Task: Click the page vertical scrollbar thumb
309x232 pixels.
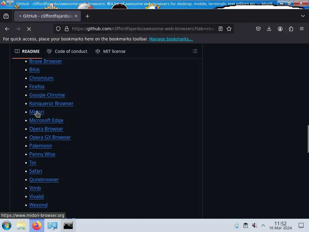Action: coord(308,139)
